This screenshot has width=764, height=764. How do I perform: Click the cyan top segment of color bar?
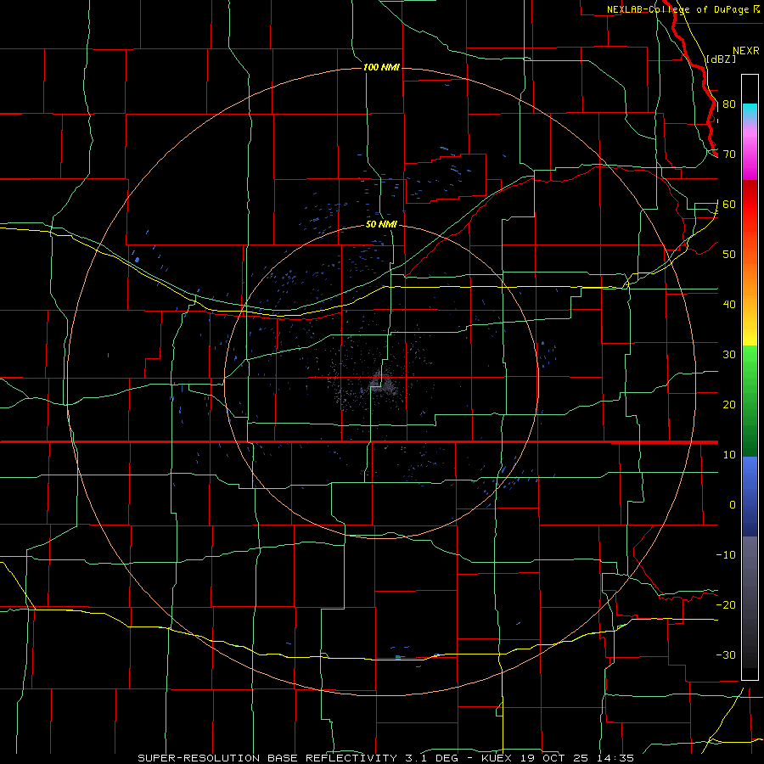coord(750,111)
